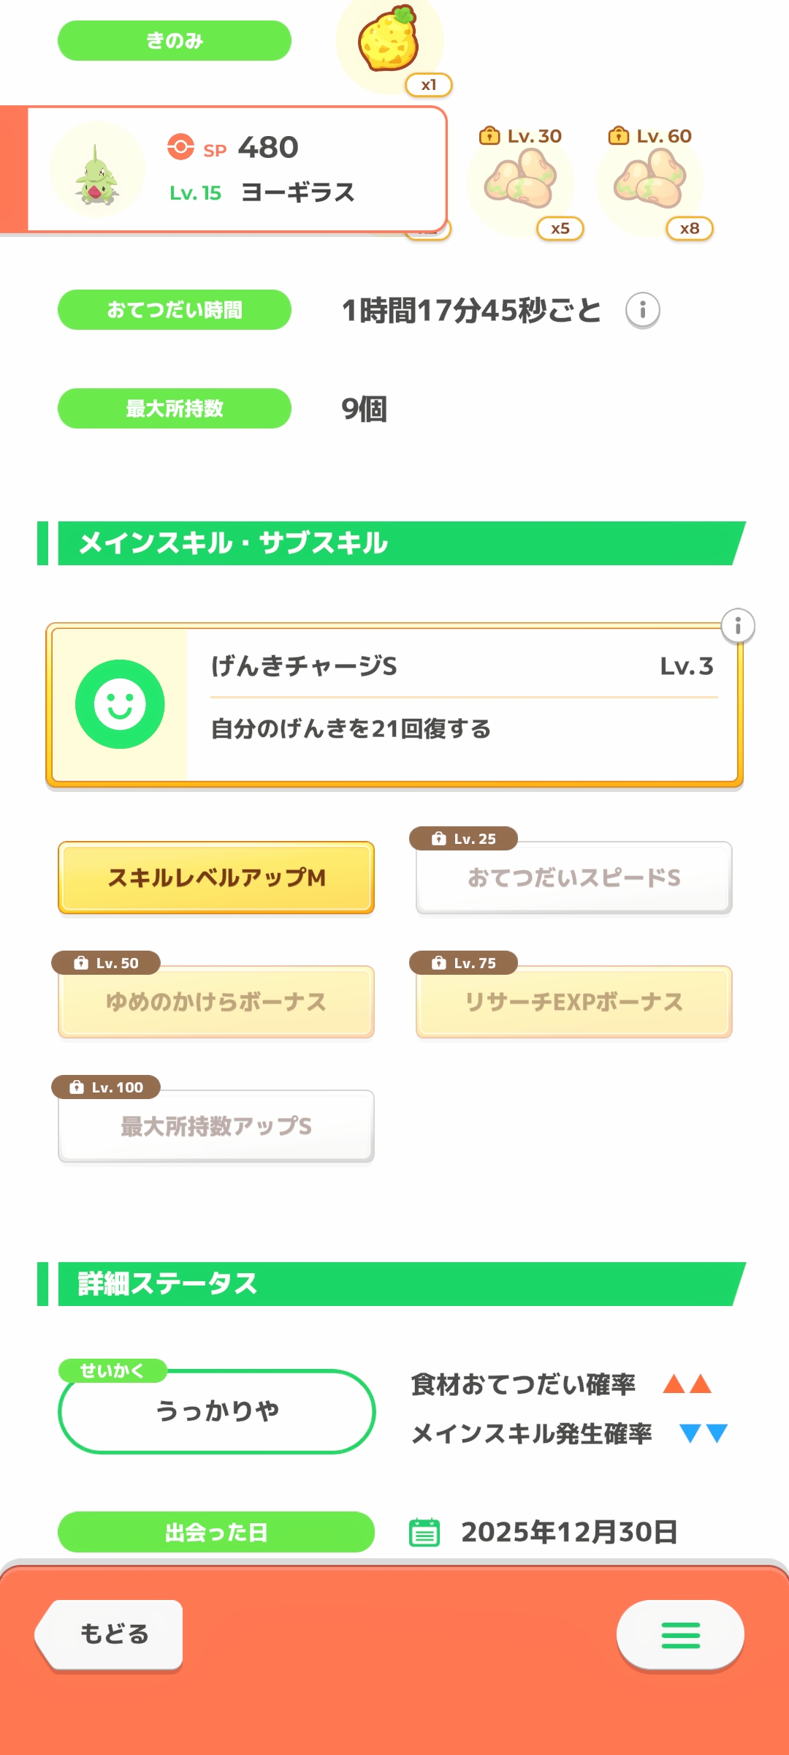Screen dimensions: 789x1755
Task: Tap the ヨーギラス Pokémon portrait
Action: click(97, 170)
